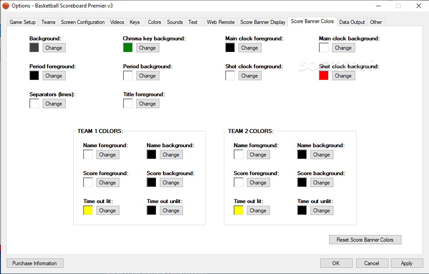Click Team 1 Score foreground white swatch
Image resolution: width=429 pixels, height=274 pixels.
[88, 183]
